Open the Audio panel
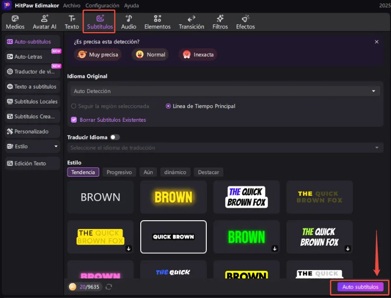391x298 pixels. coord(129,22)
